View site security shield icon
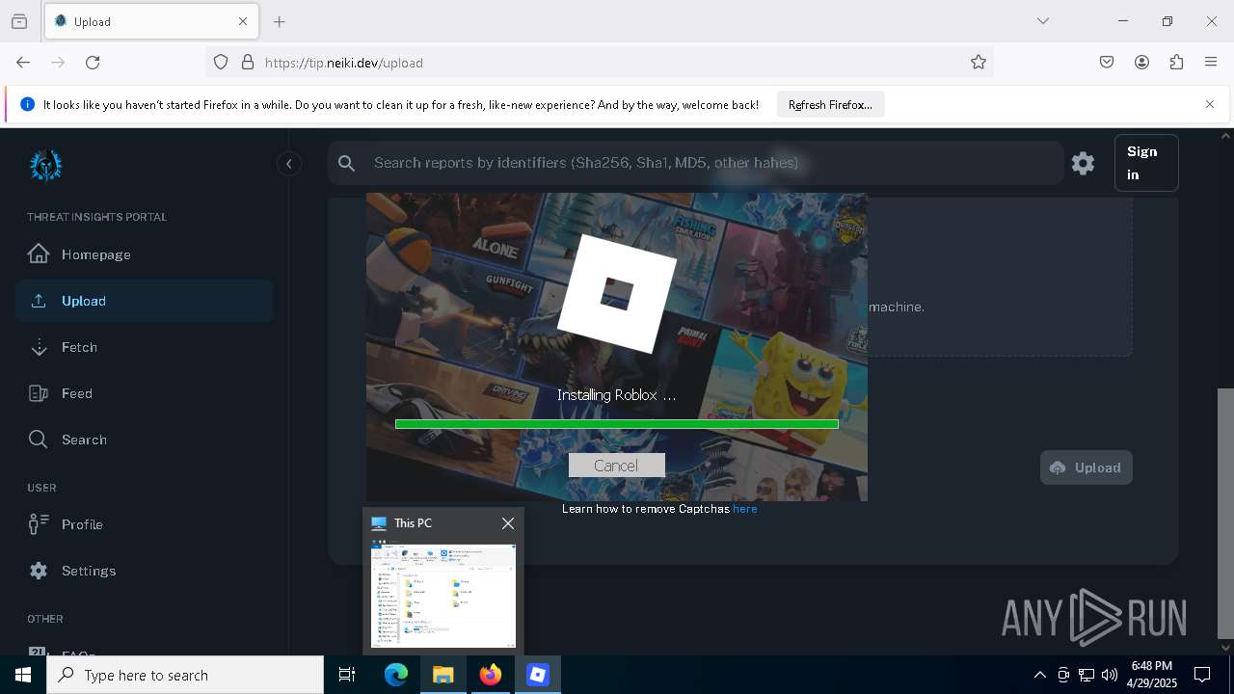Viewport: 1234px width, 694px height. pyautogui.click(x=221, y=63)
